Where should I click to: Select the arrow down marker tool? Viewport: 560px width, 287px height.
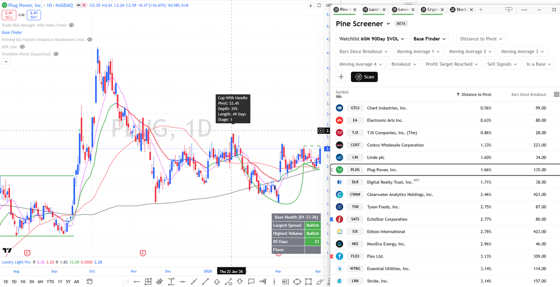[240, 281]
